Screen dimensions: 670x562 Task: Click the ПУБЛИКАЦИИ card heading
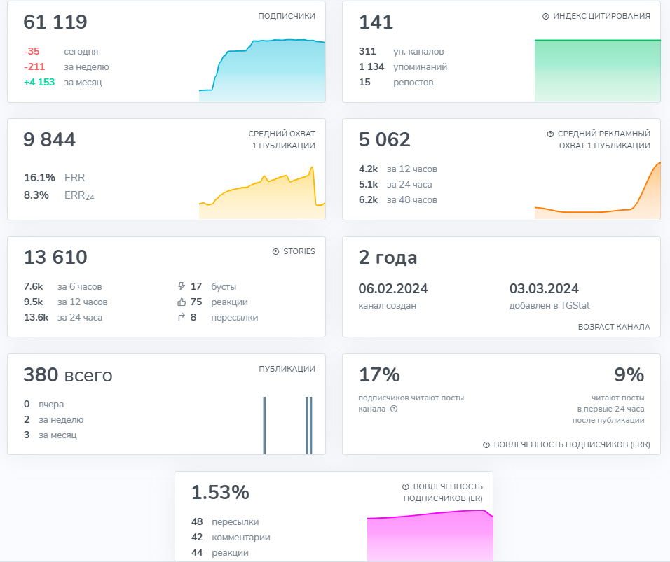[x=287, y=369]
